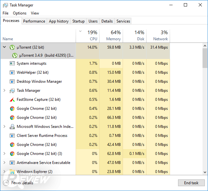Open the Users tab

pos(93,21)
